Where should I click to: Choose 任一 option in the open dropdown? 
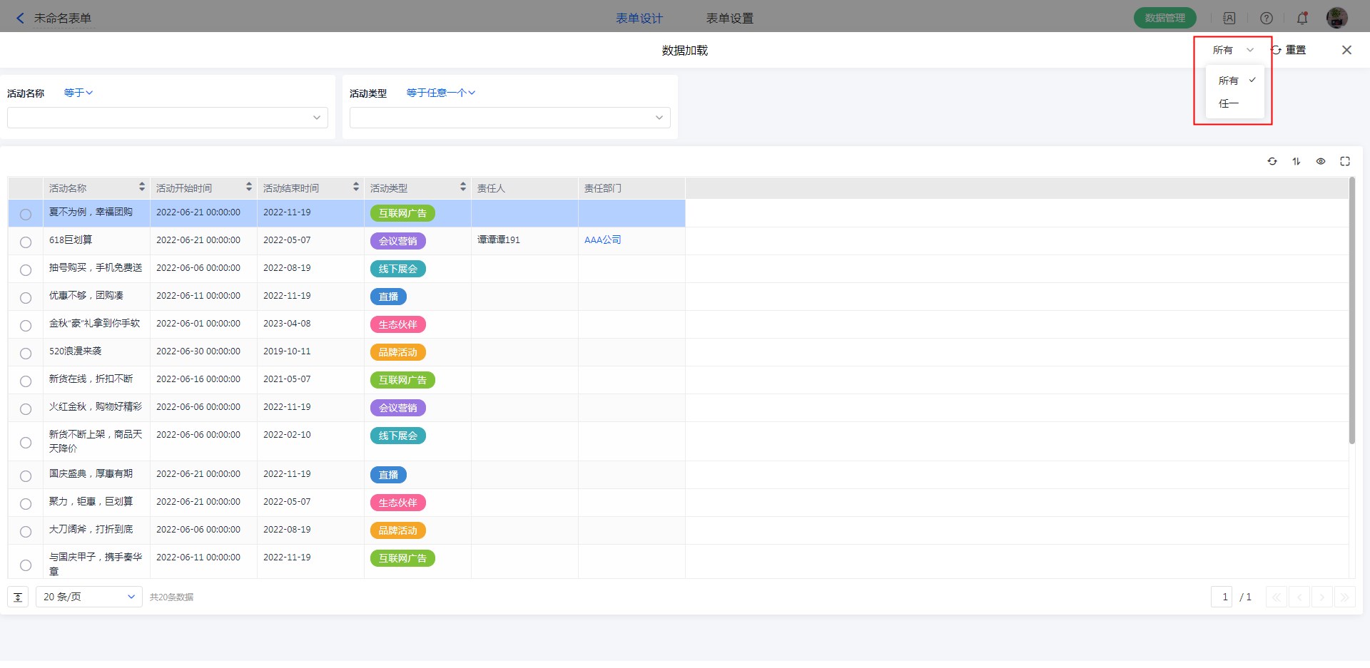pyautogui.click(x=1229, y=104)
